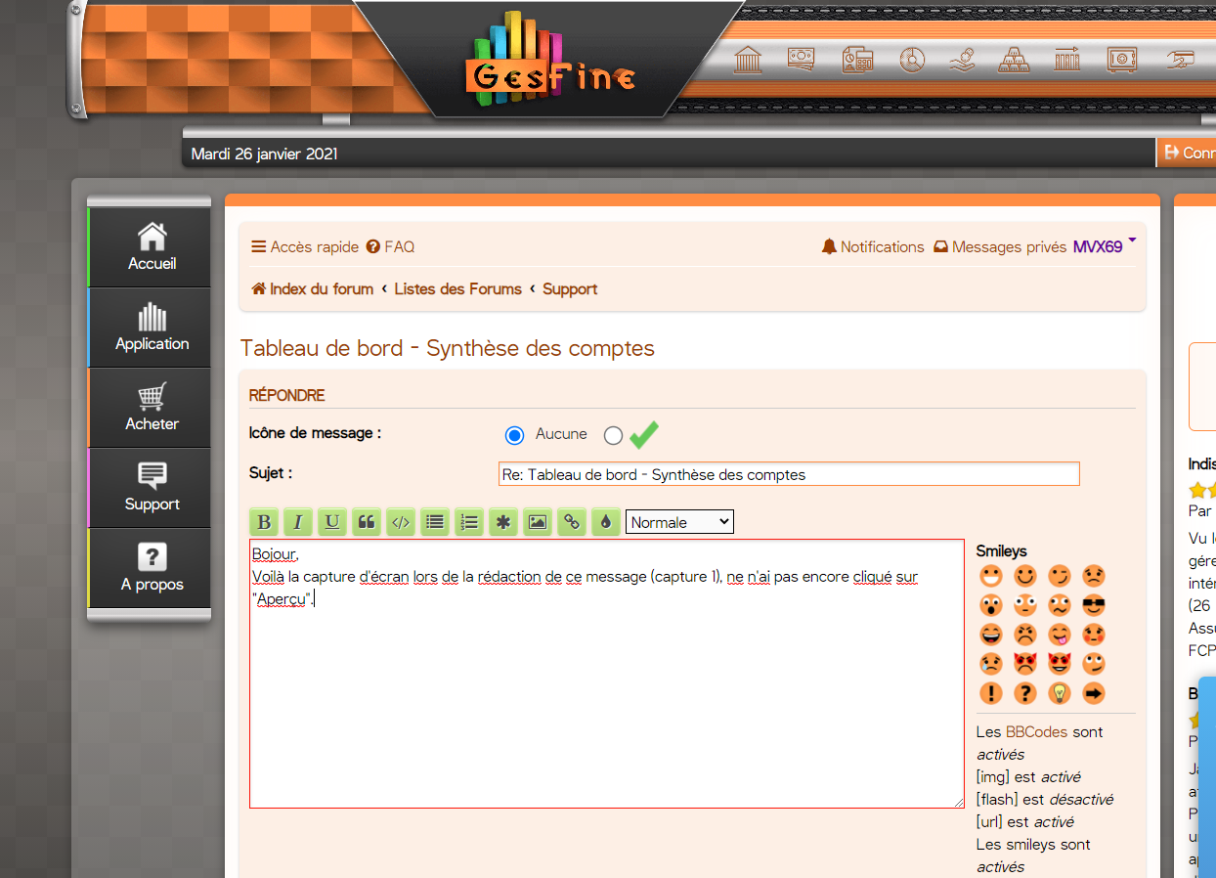Image resolution: width=1216 pixels, height=878 pixels.
Task: Open the Accès rapide quick links menu
Action: pyautogui.click(x=305, y=247)
